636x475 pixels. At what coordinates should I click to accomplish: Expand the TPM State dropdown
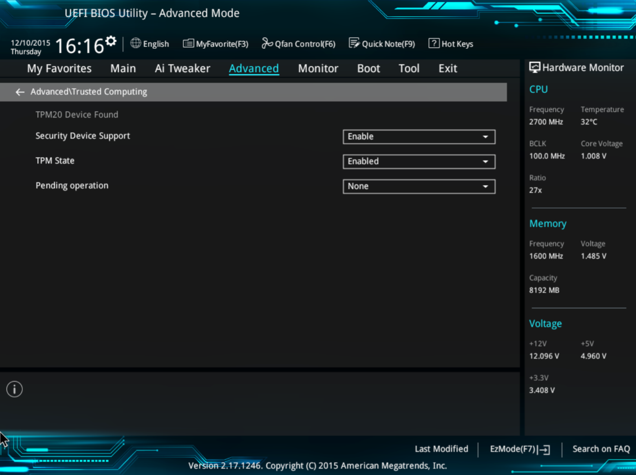[x=418, y=161]
